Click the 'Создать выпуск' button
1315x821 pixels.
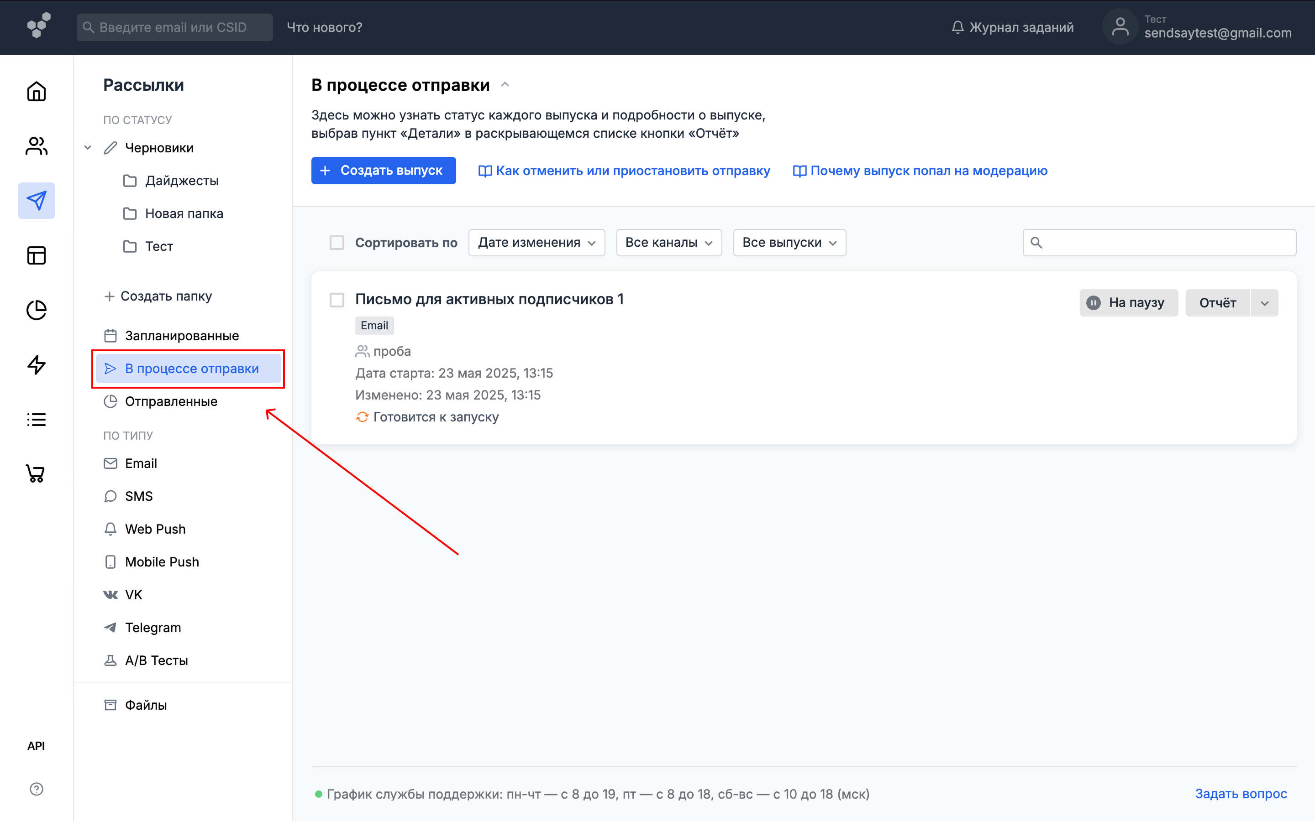pyautogui.click(x=383, y=171)
